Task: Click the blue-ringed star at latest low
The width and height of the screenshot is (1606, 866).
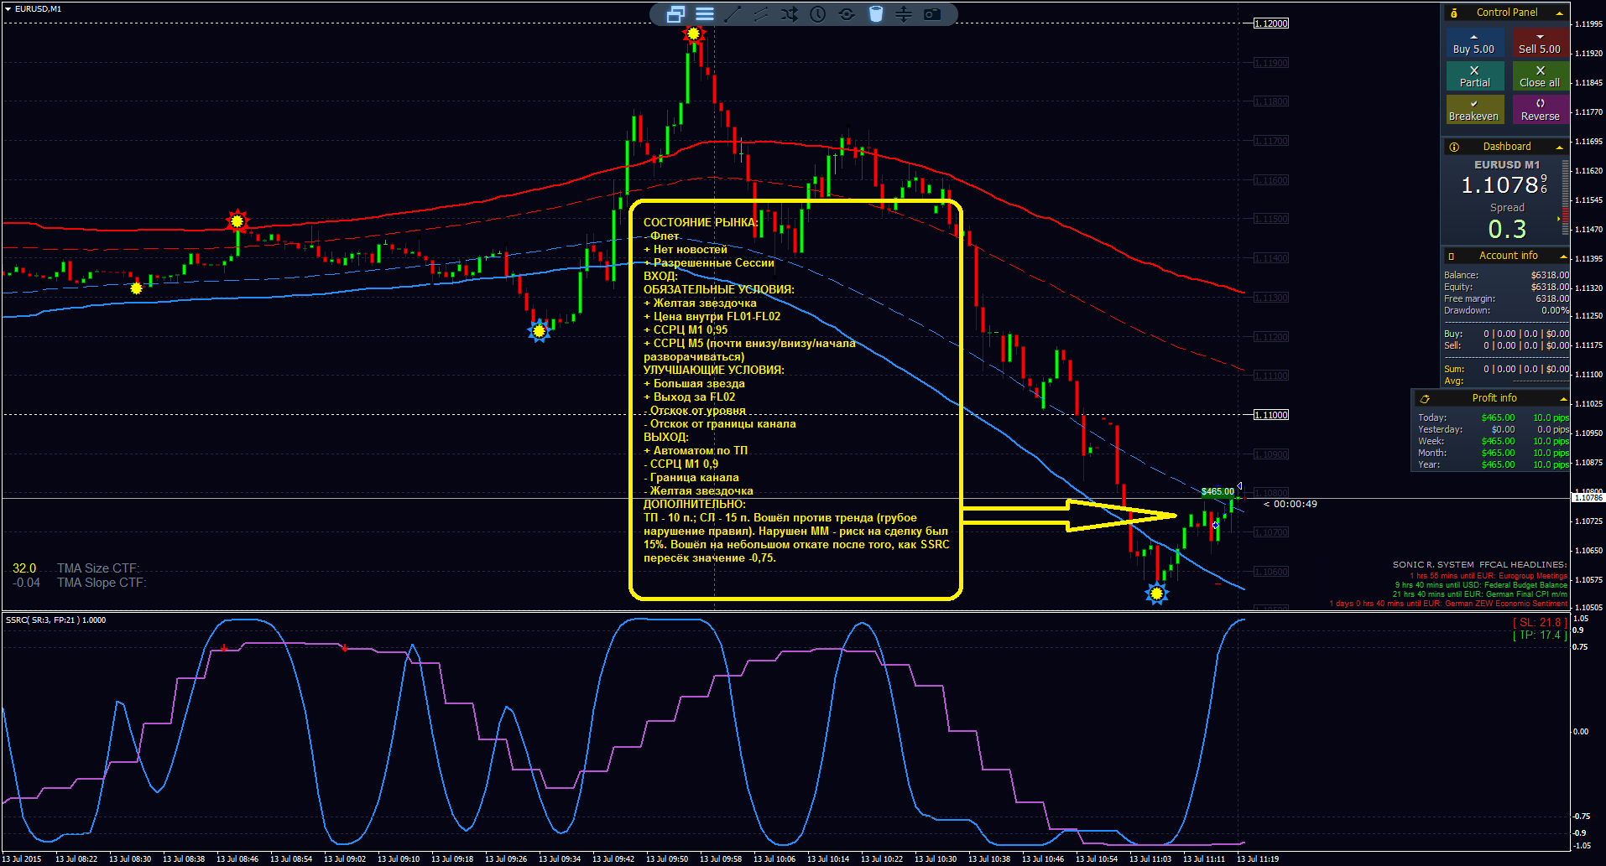Action: (1157, 594)
